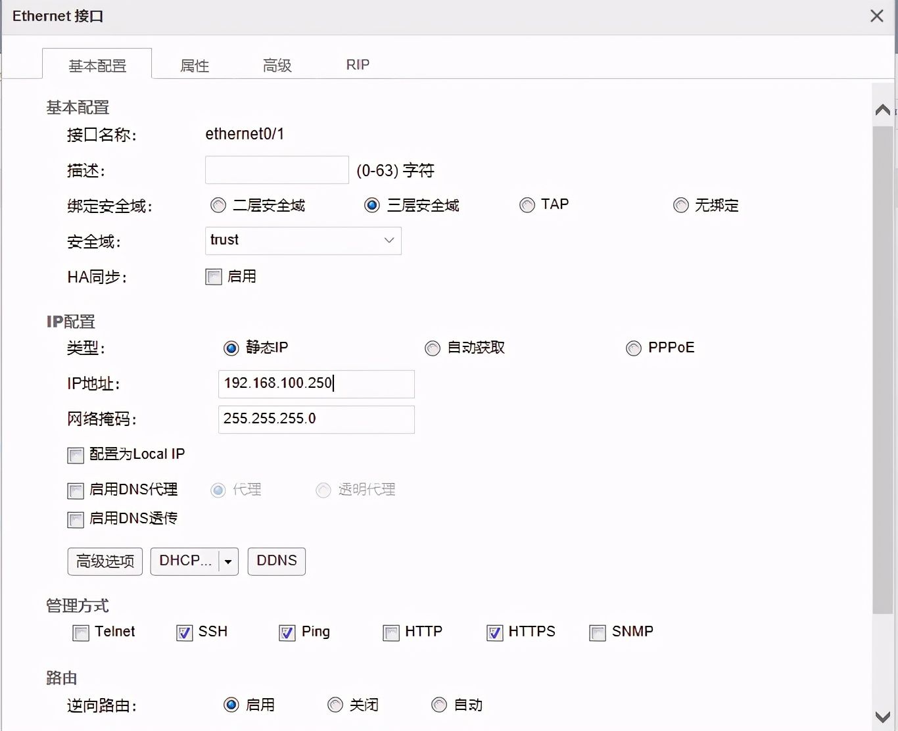Screen dimensions: 898x731
Task: Expand the DHCP dropdown arrow
Action: pos(228,561)
